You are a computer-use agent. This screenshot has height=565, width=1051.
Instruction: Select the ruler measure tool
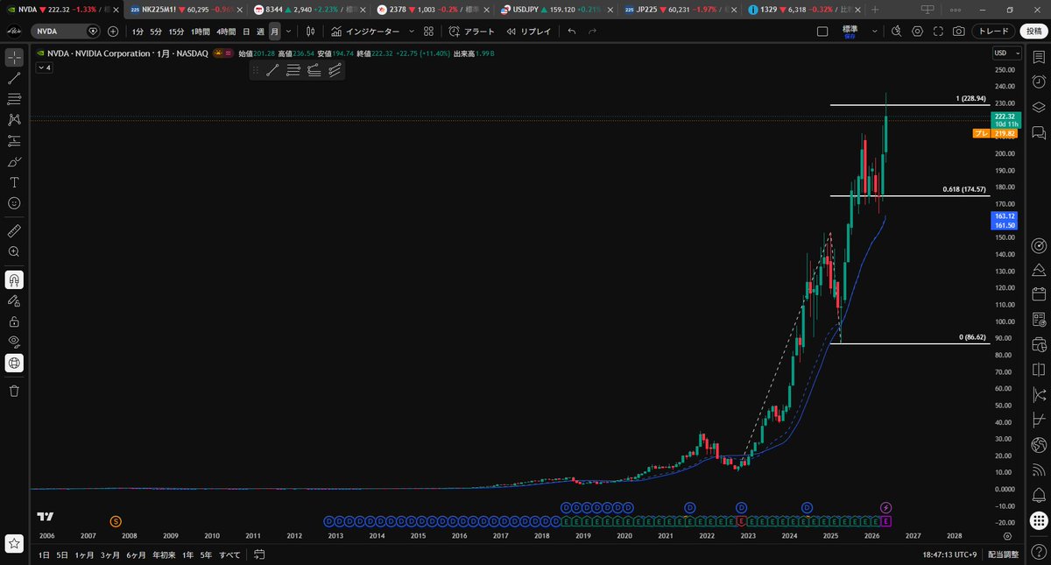(x=14, y=230)
